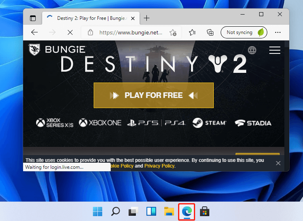Open the Windows Start menu

click(98, 212)
